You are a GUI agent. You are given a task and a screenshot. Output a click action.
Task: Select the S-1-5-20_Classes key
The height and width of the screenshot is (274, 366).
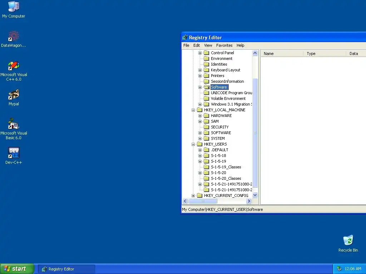226,178
